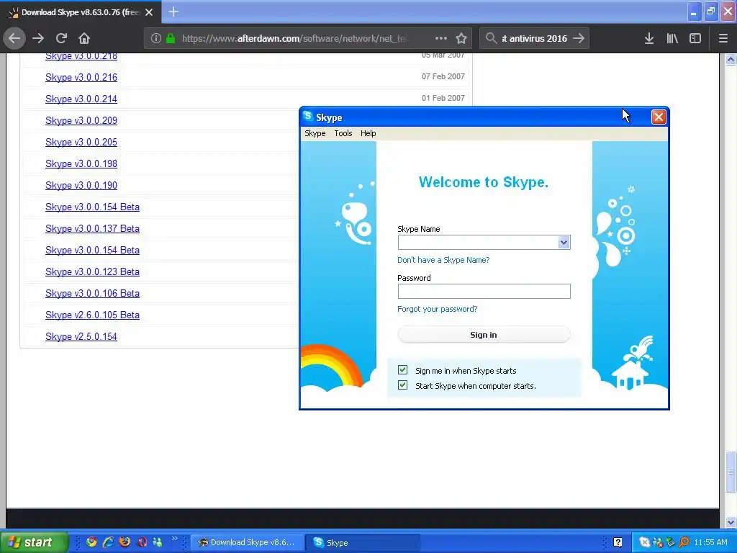Image resolution: width=737 pixels, height=553 pixels.
Task: Open Tools menu in Skype window
Action: [x=343, y=133]
